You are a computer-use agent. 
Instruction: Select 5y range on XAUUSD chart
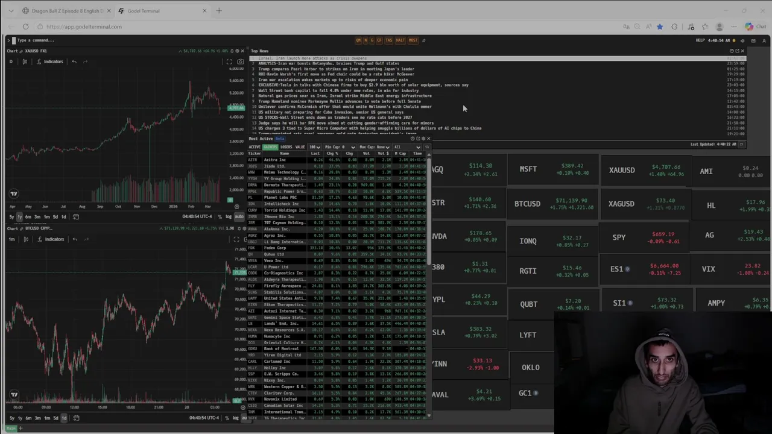click(x=11, y=217)
